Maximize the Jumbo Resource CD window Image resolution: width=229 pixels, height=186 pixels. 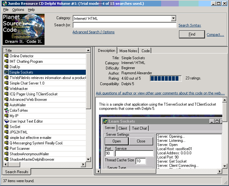(219, 3)
